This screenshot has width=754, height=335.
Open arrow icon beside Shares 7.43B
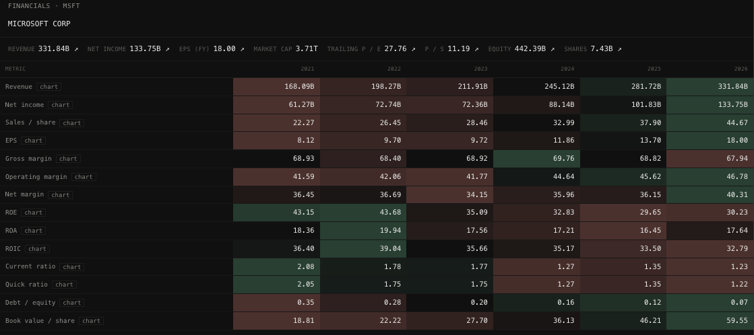pos(619,49)
